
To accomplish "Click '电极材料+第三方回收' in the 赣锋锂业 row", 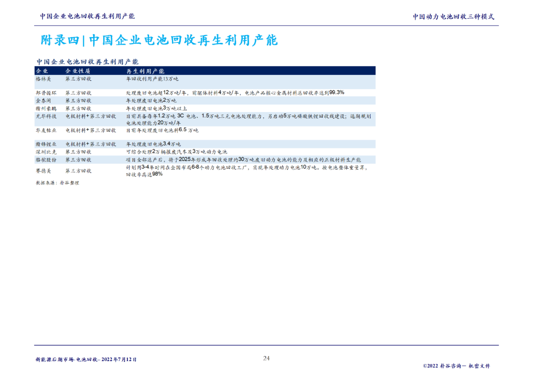I will (x=91, y=144).
